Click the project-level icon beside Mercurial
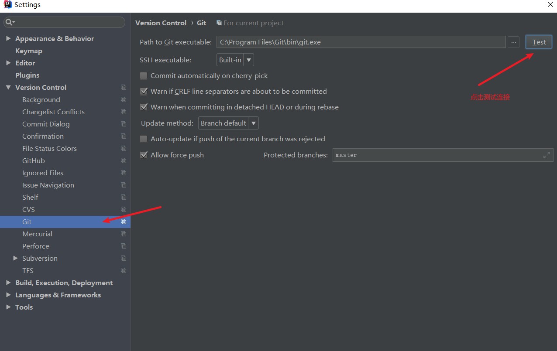 click(124, 234)
